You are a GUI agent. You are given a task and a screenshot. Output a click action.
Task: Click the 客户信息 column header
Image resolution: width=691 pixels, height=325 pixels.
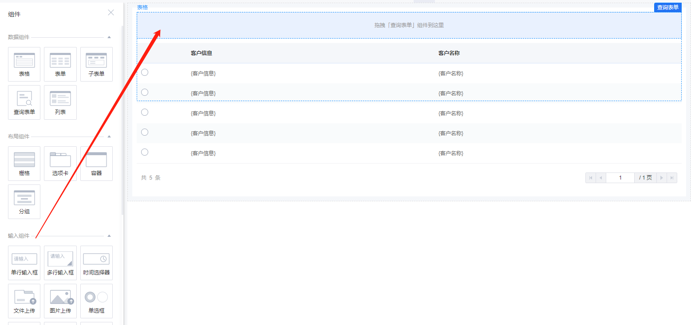click(x=201, y=53)
